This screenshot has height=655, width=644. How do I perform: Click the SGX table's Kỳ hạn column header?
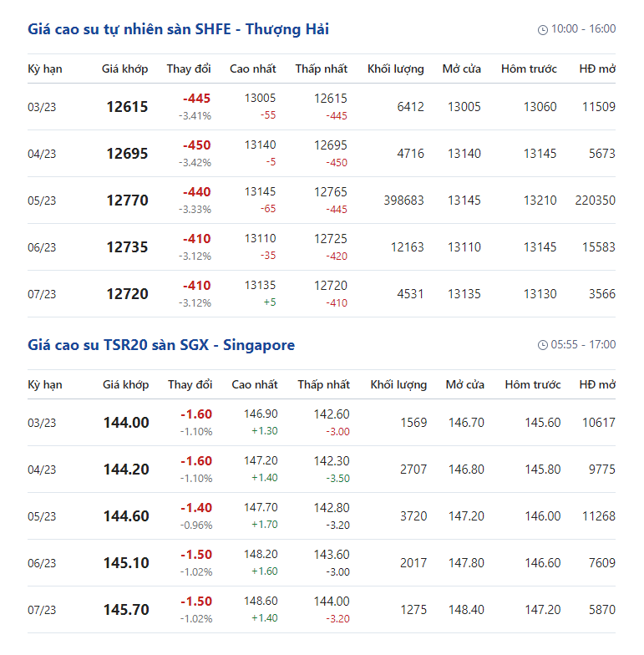click(x=45, y=384)
